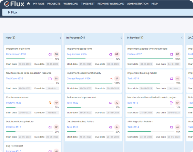Click HP avatar on Improve #528 card
193x152 pixels.
point(56,103)
